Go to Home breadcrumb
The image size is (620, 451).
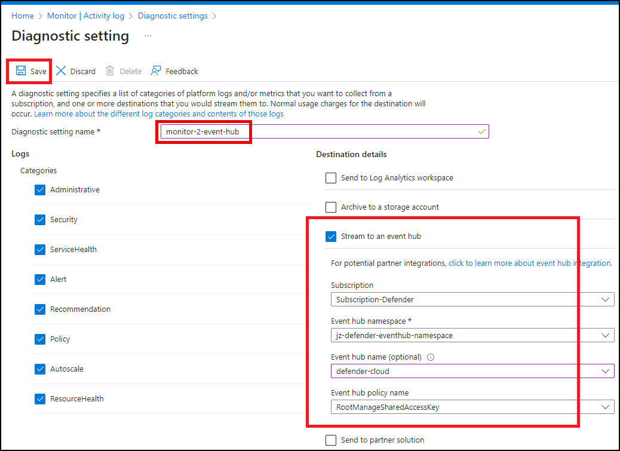(23, 16)
